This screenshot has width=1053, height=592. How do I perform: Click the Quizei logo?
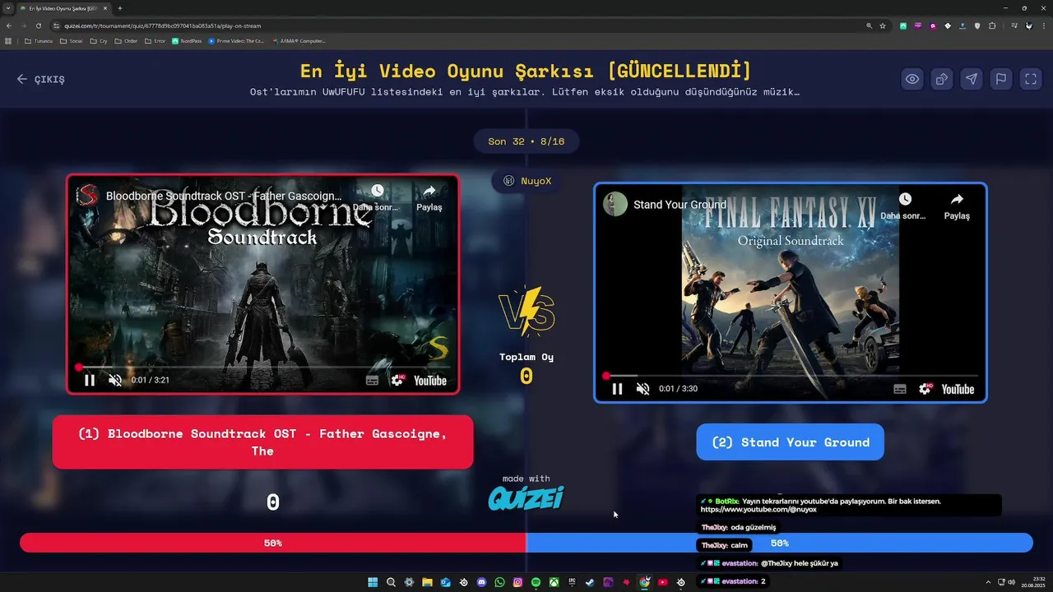(526, 497)
